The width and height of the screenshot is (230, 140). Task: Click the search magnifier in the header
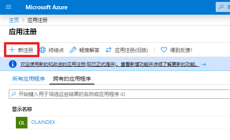tap(221, 7)
